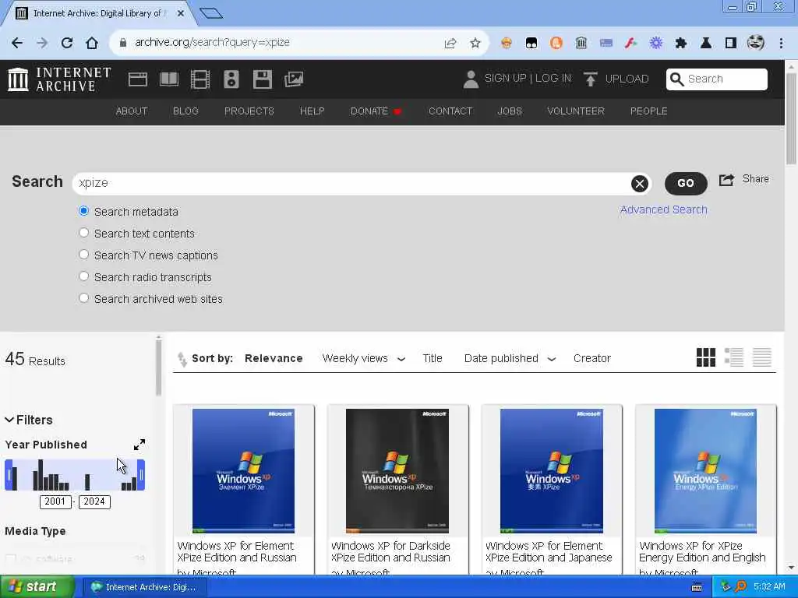Viewport: 798px width, 598px height.
Task: Click the Internet Archive logo
Action: click(59, 79)
